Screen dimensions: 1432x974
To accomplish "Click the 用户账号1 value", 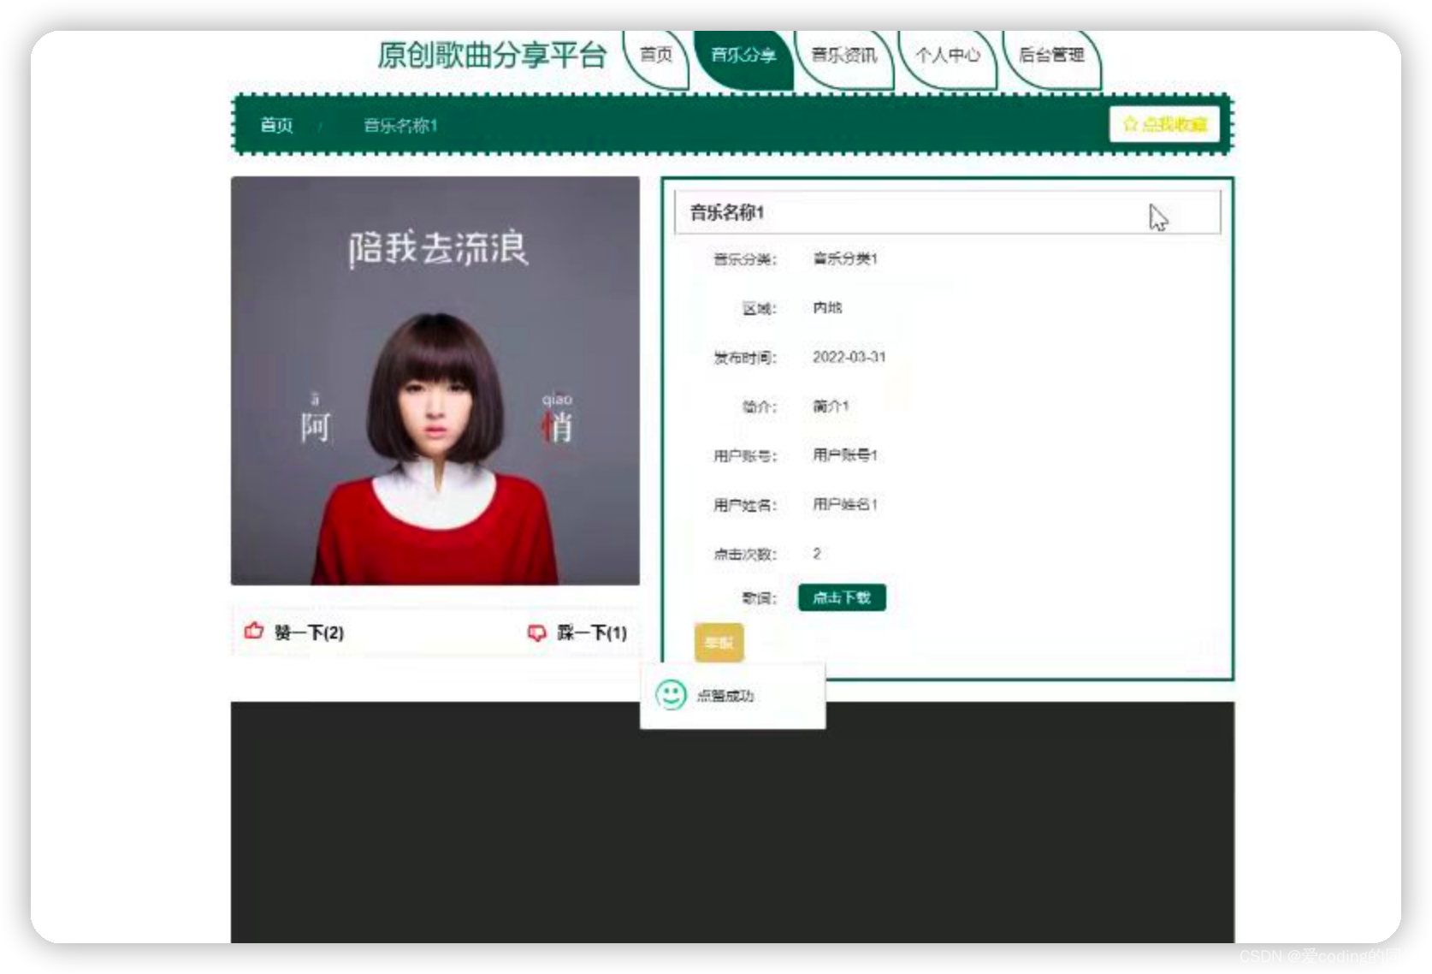I will coord(845,454).
